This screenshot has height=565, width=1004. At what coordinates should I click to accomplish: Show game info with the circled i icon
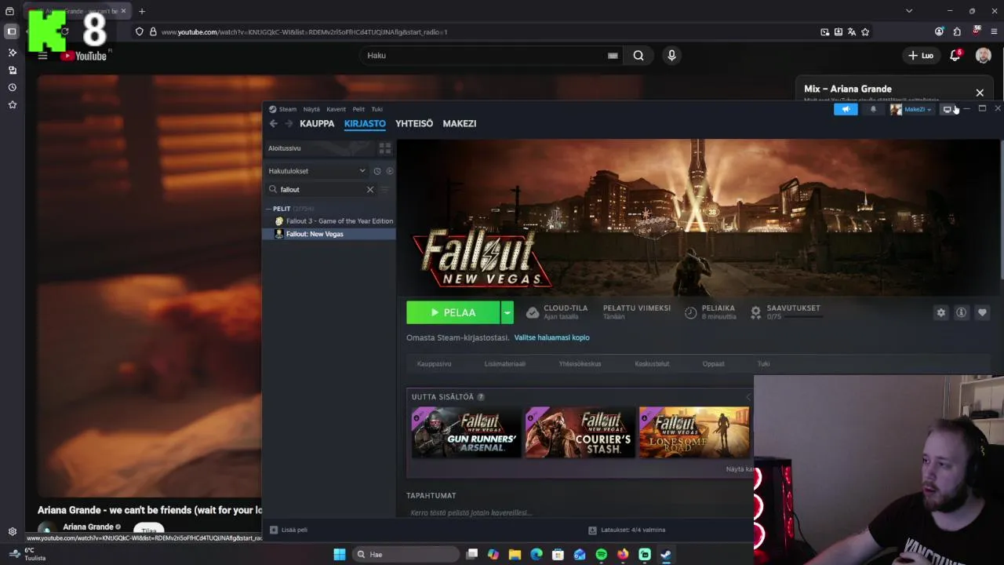(961, 312)
